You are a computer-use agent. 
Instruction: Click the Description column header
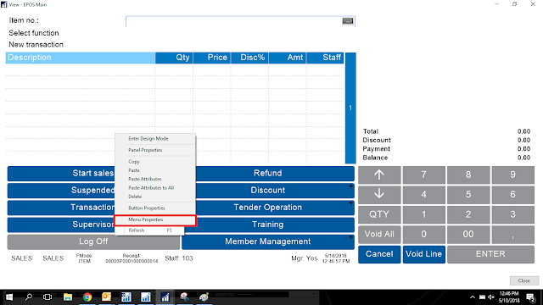coord(81,58)
